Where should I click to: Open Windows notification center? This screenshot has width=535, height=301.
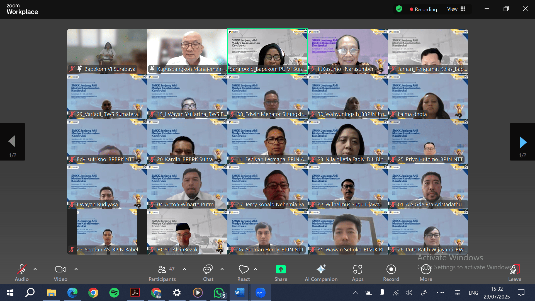(521, 293)
